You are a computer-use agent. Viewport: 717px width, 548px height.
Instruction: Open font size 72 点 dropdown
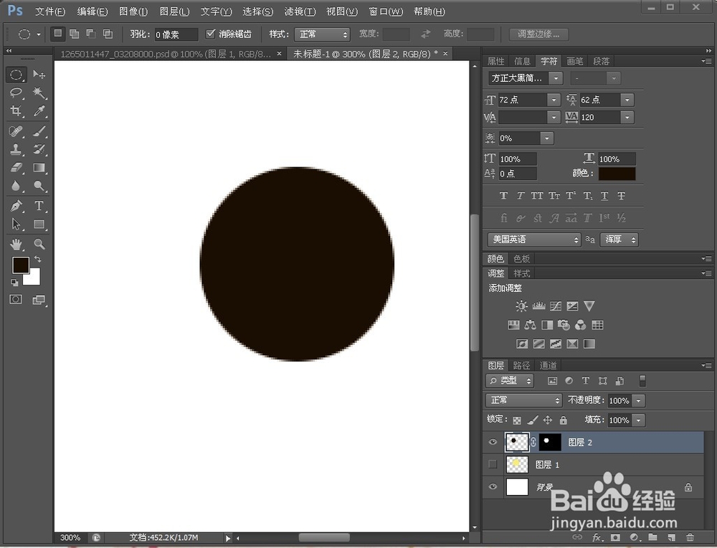point(554,100)
